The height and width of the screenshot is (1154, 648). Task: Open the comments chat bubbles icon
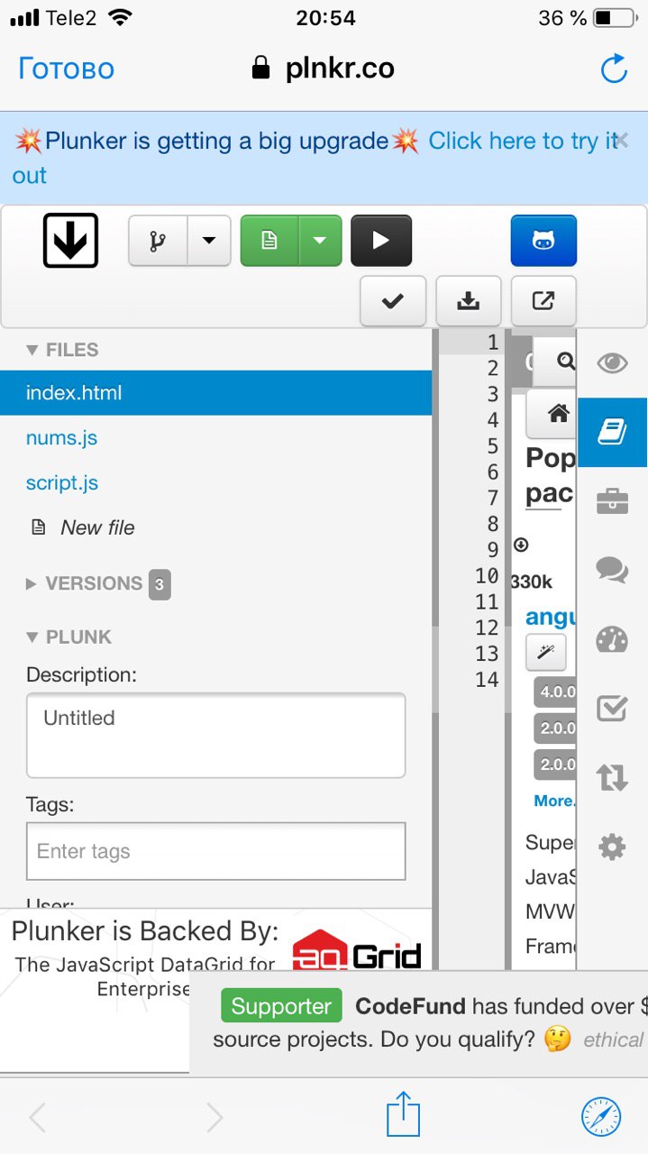pyautogui.click(x=613, y=570)
